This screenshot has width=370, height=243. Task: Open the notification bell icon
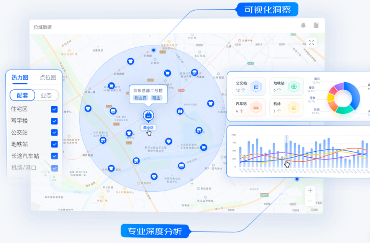coord(303,26)
